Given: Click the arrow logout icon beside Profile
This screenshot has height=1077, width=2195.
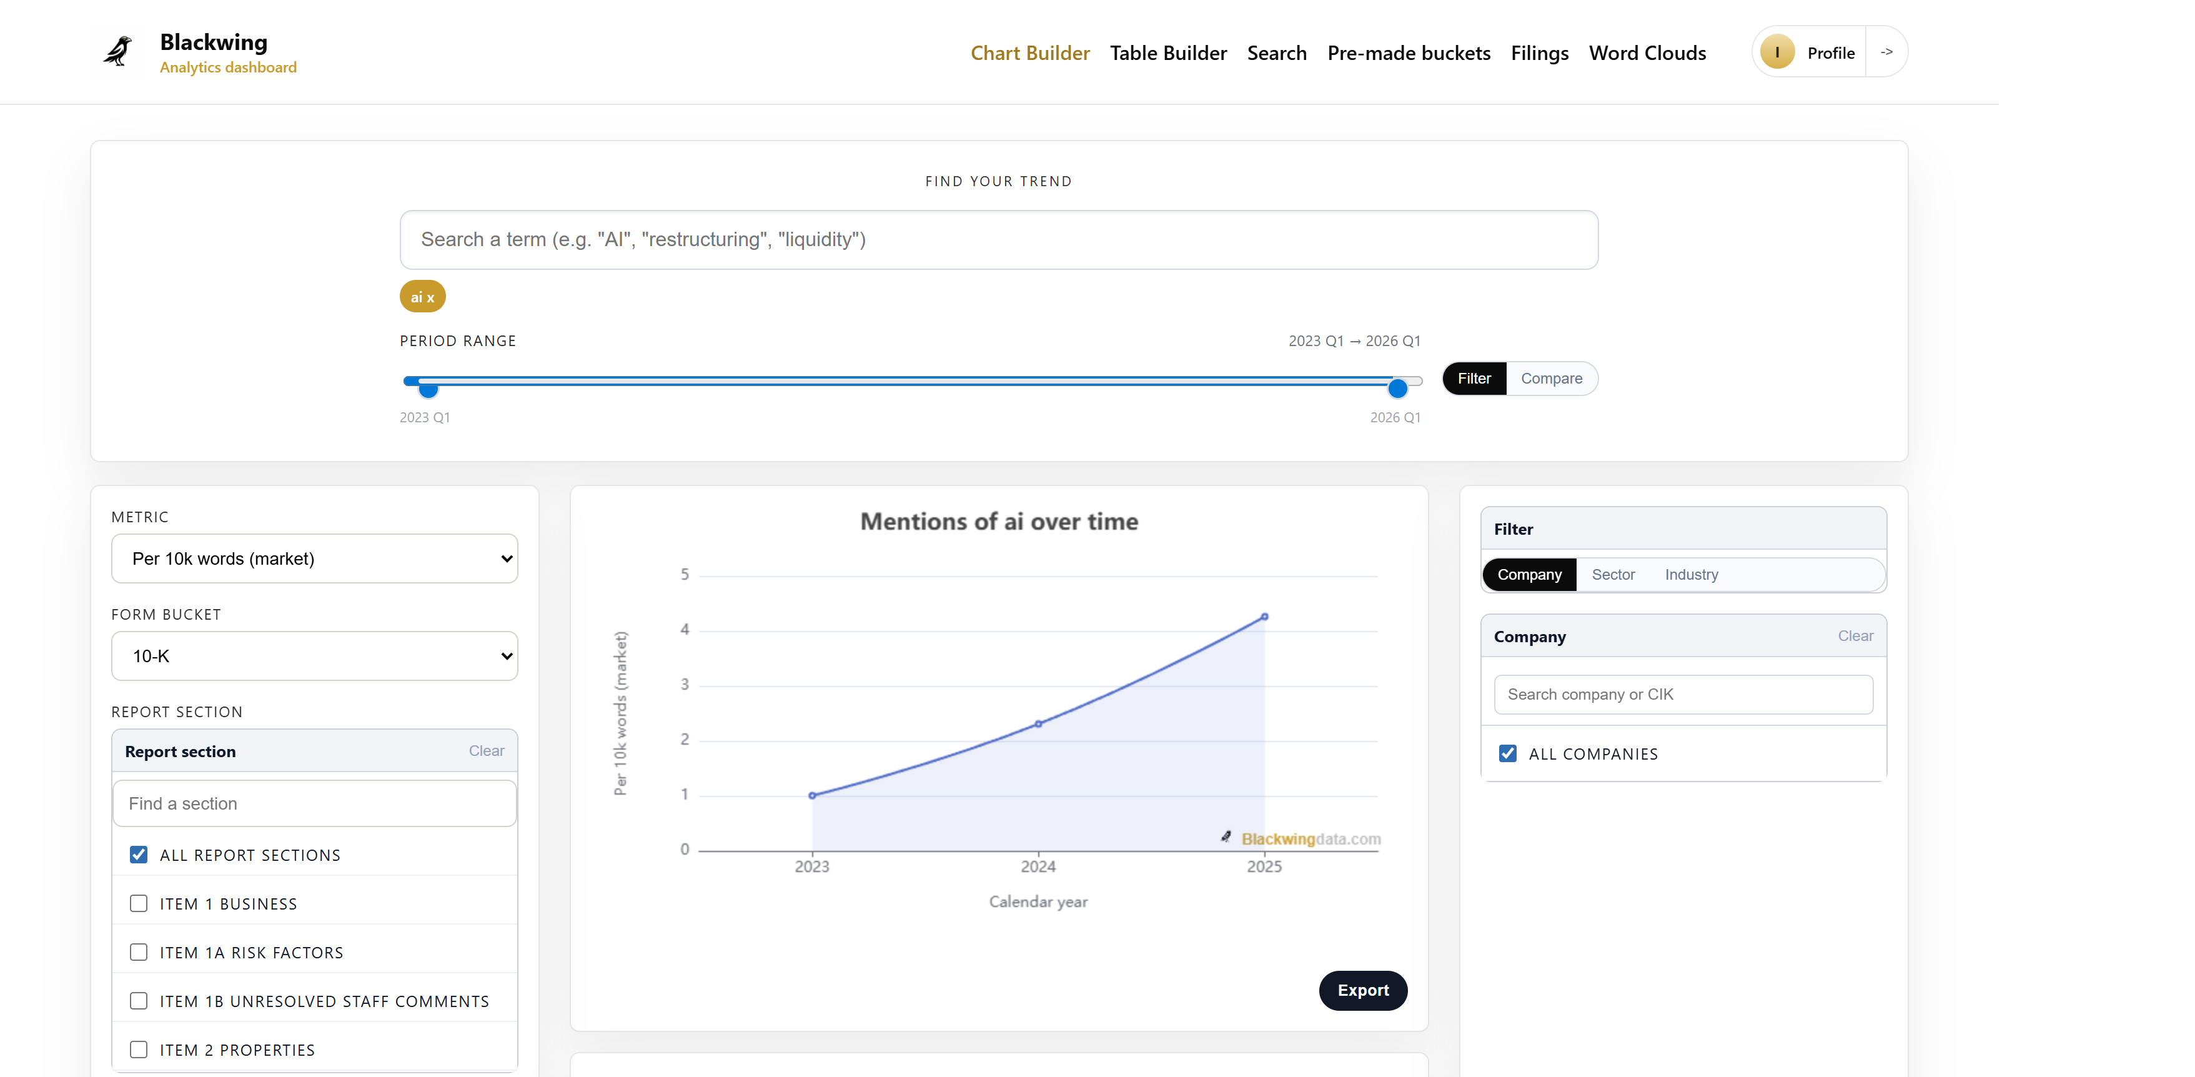Looking at the screenshot, I should 1886,52.
